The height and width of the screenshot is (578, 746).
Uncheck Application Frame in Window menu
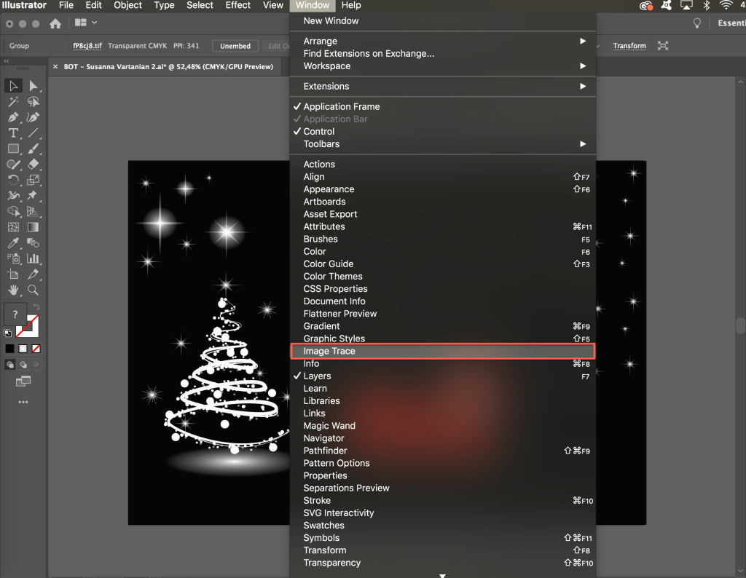[341, 106]
